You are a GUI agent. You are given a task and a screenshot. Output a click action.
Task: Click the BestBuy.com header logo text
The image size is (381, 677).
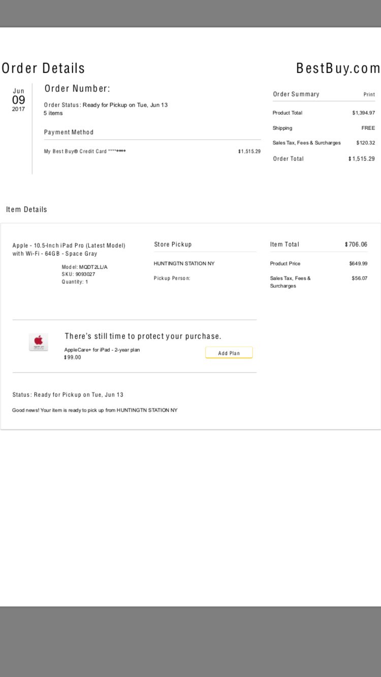(x=338, y=68)
